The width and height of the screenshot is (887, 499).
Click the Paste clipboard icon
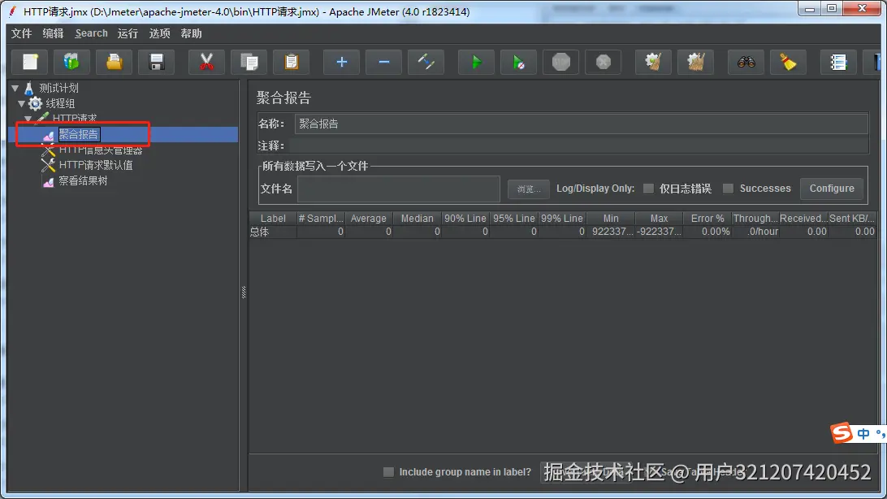point(292,62)
